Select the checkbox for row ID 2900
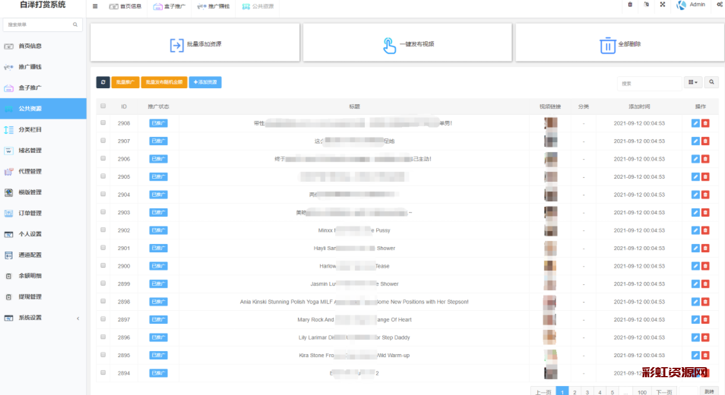 tap(103, 266)
